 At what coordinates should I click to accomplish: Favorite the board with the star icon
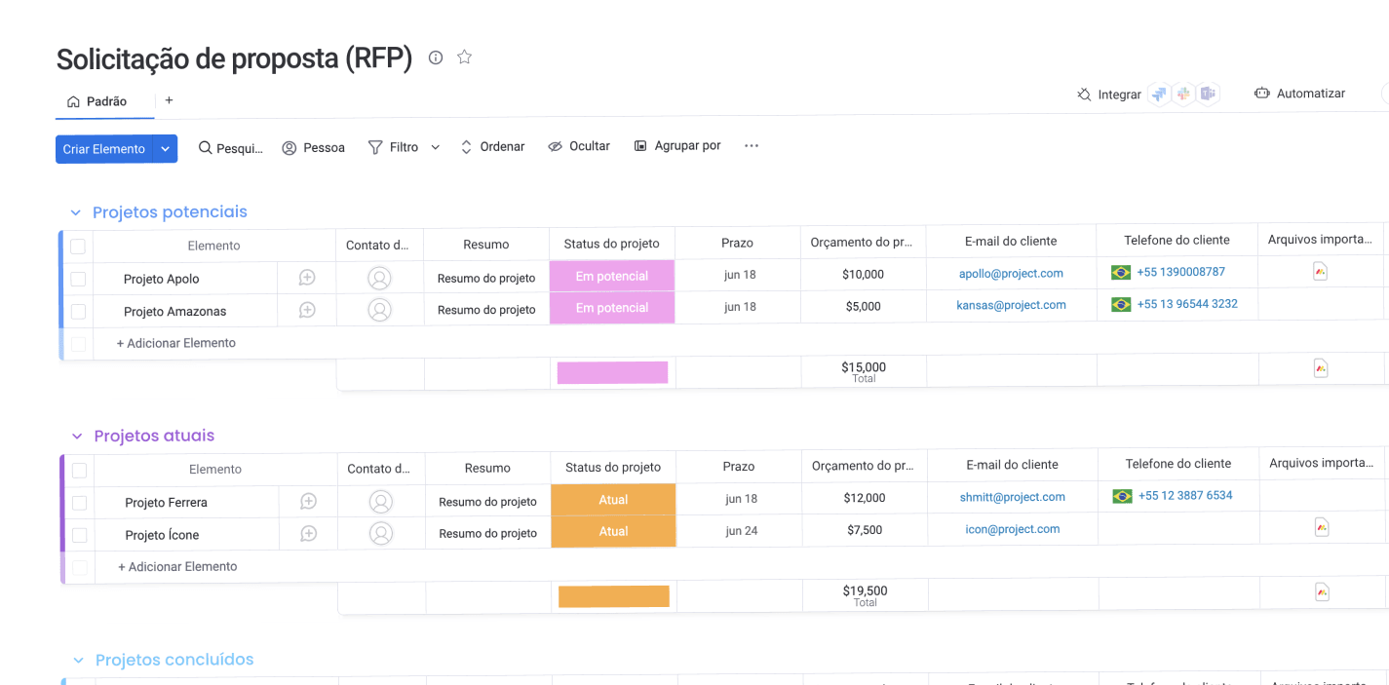464,57
